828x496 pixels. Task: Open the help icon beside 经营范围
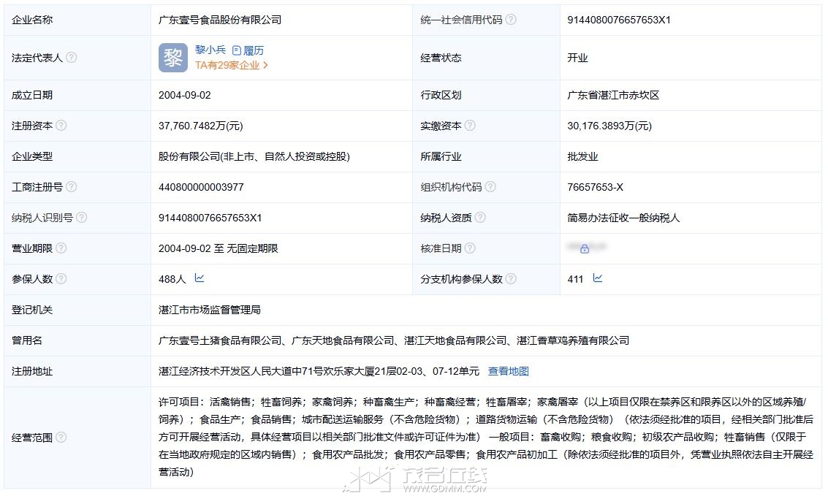point(61,437)
